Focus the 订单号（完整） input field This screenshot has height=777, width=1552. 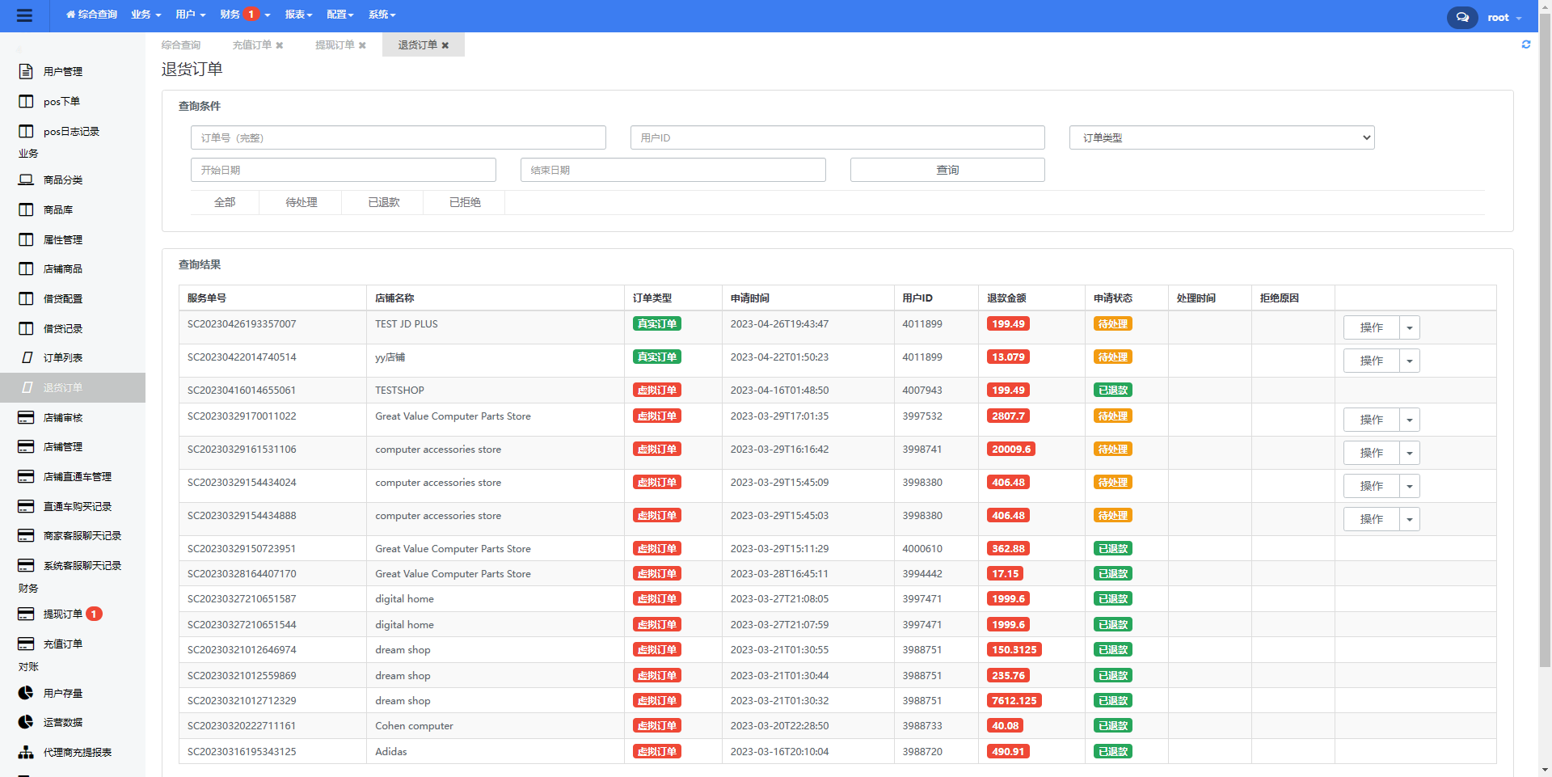click(x=399, y=137)
